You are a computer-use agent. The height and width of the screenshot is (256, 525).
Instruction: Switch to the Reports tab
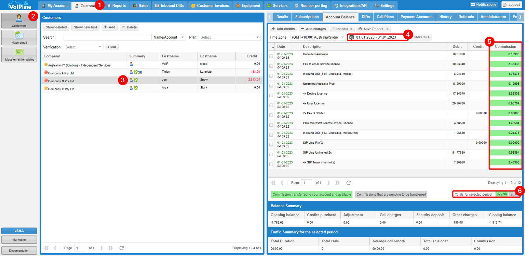[x=116, y=6]
